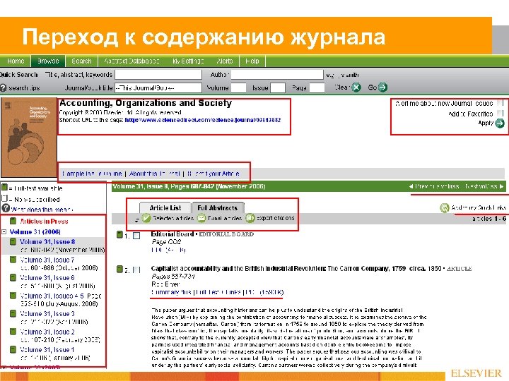Check the Add to Favorites box
Screen dimensions: 509x381
(x=501, y=114)
